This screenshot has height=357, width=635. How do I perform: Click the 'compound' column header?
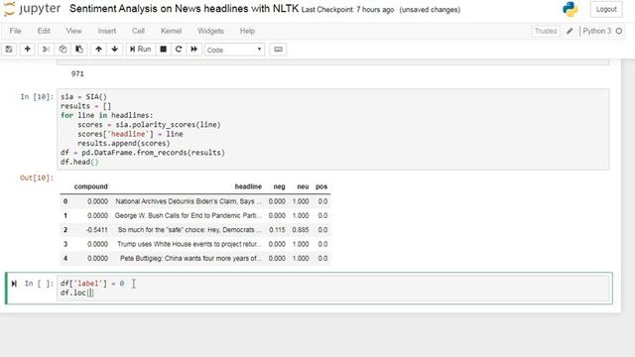pos(90,186)
